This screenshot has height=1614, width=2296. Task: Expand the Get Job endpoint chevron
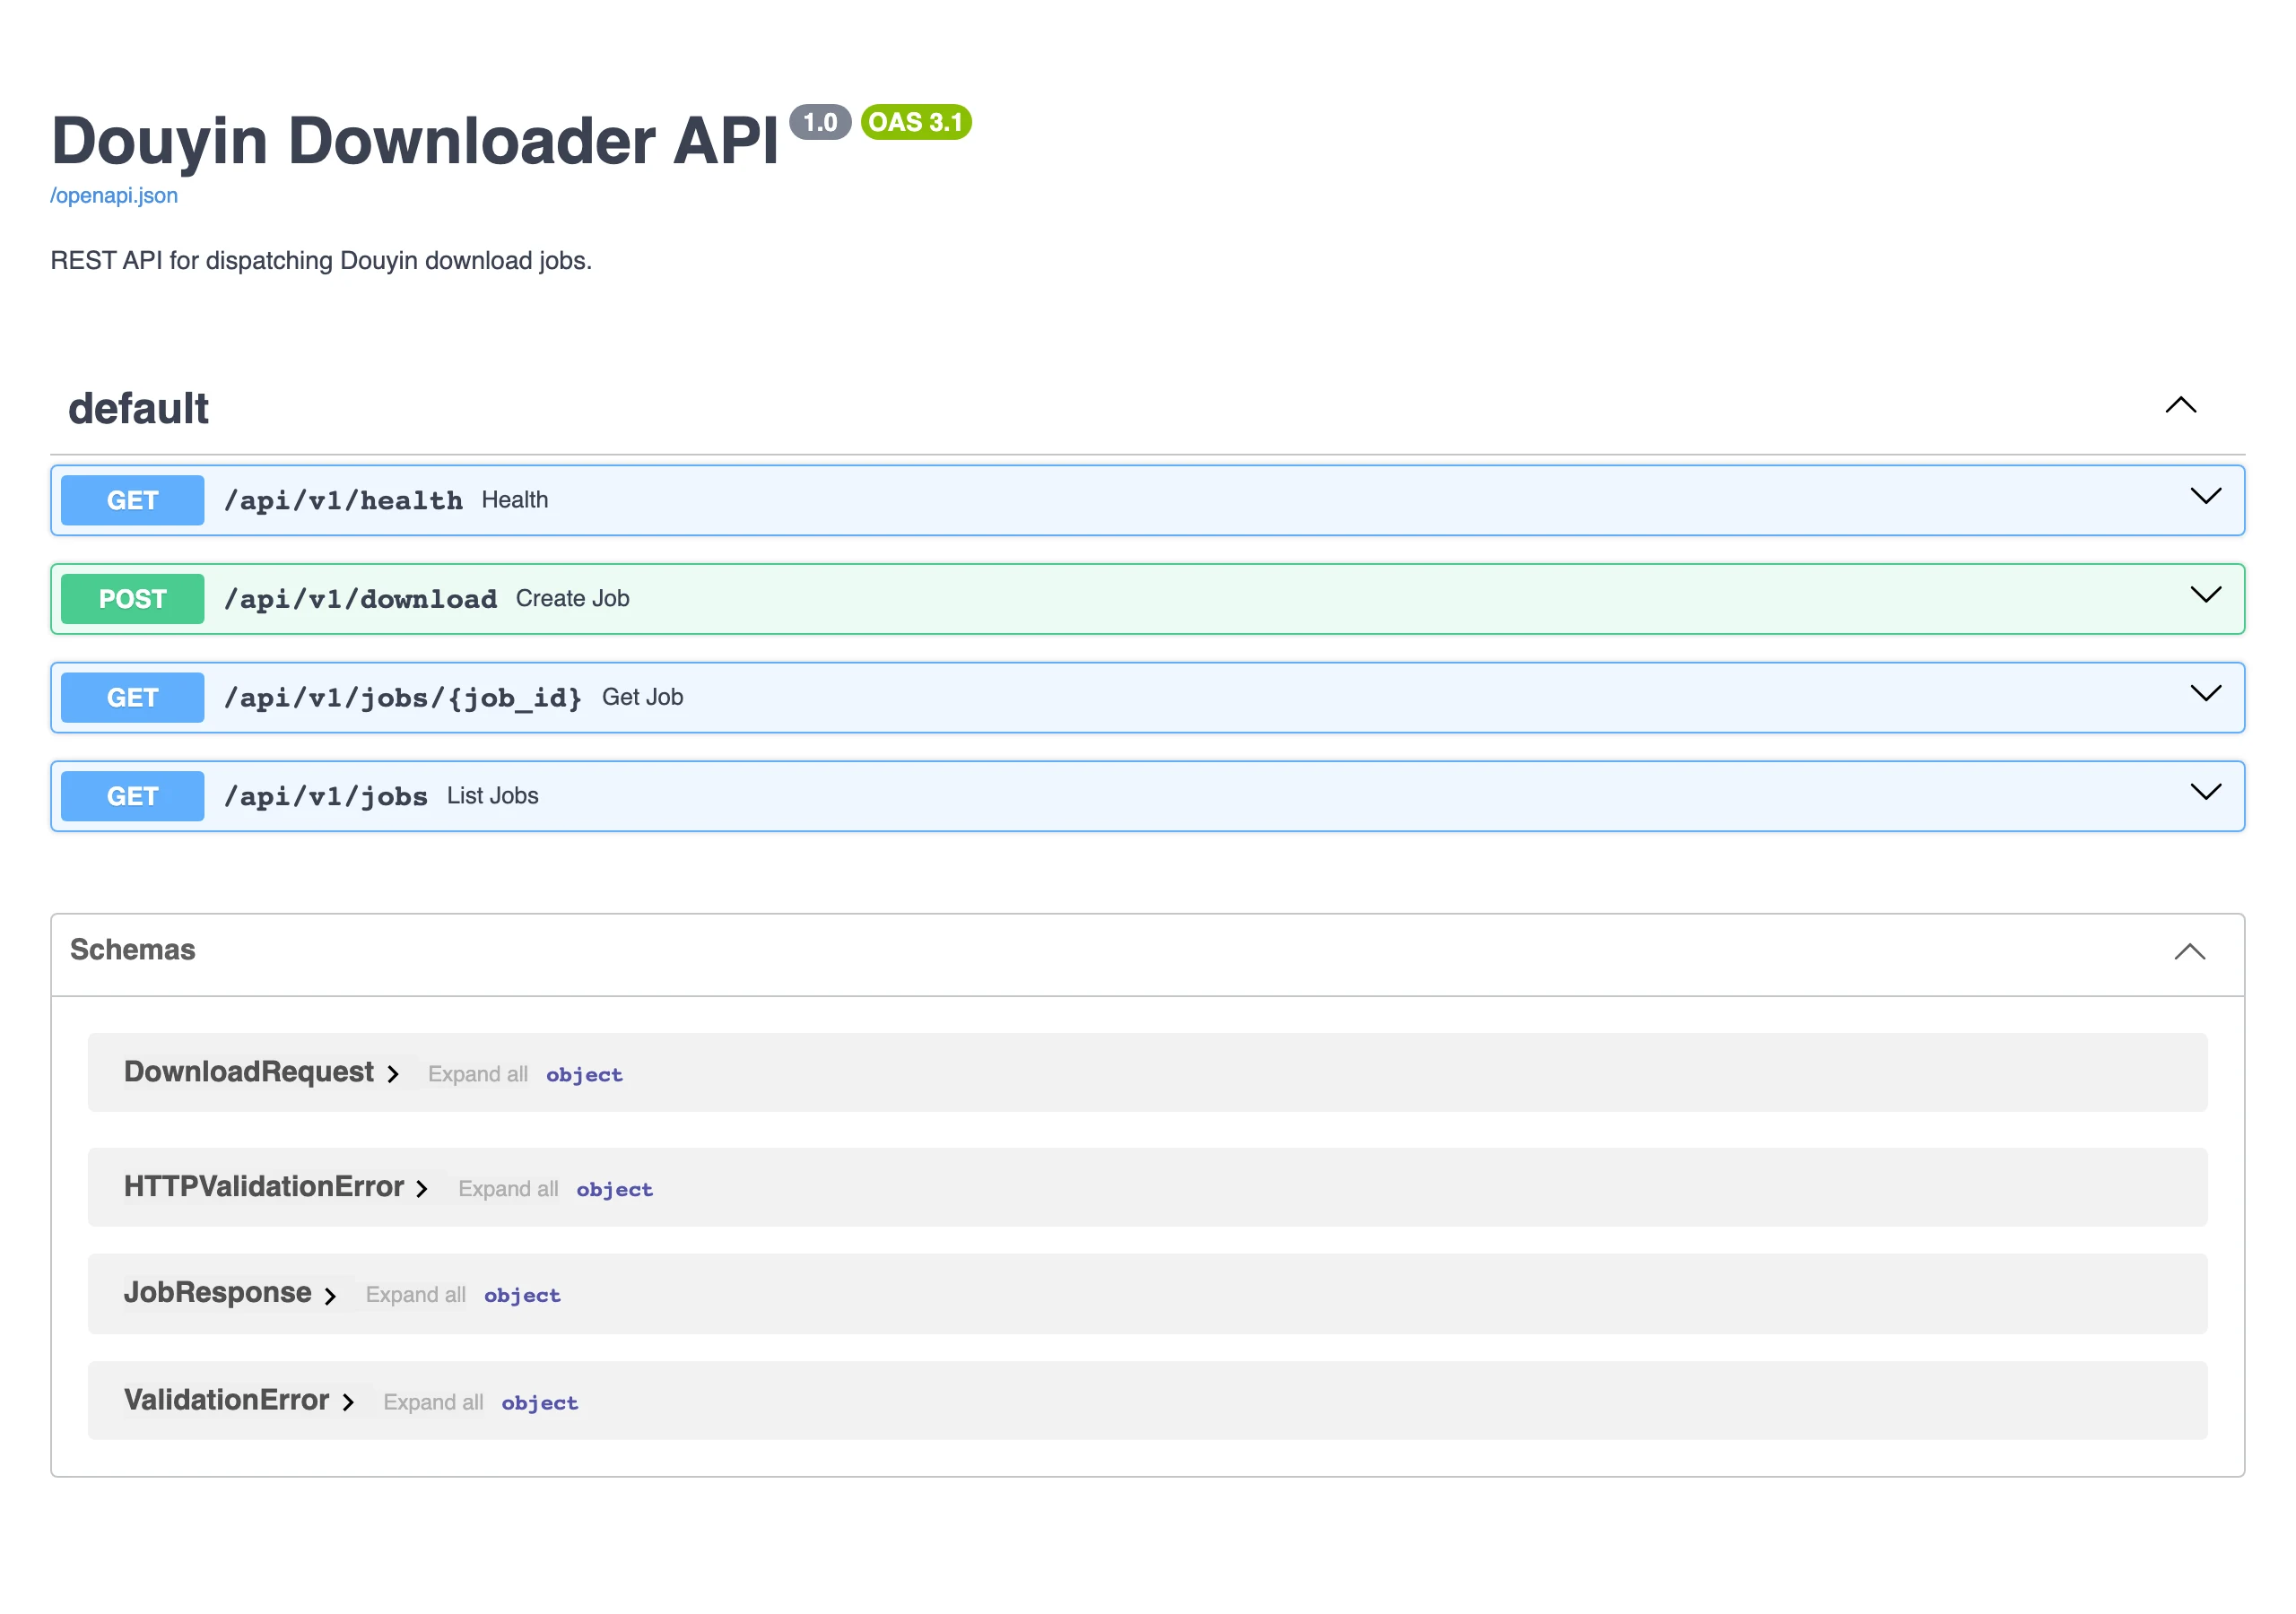coord(2206,693)
